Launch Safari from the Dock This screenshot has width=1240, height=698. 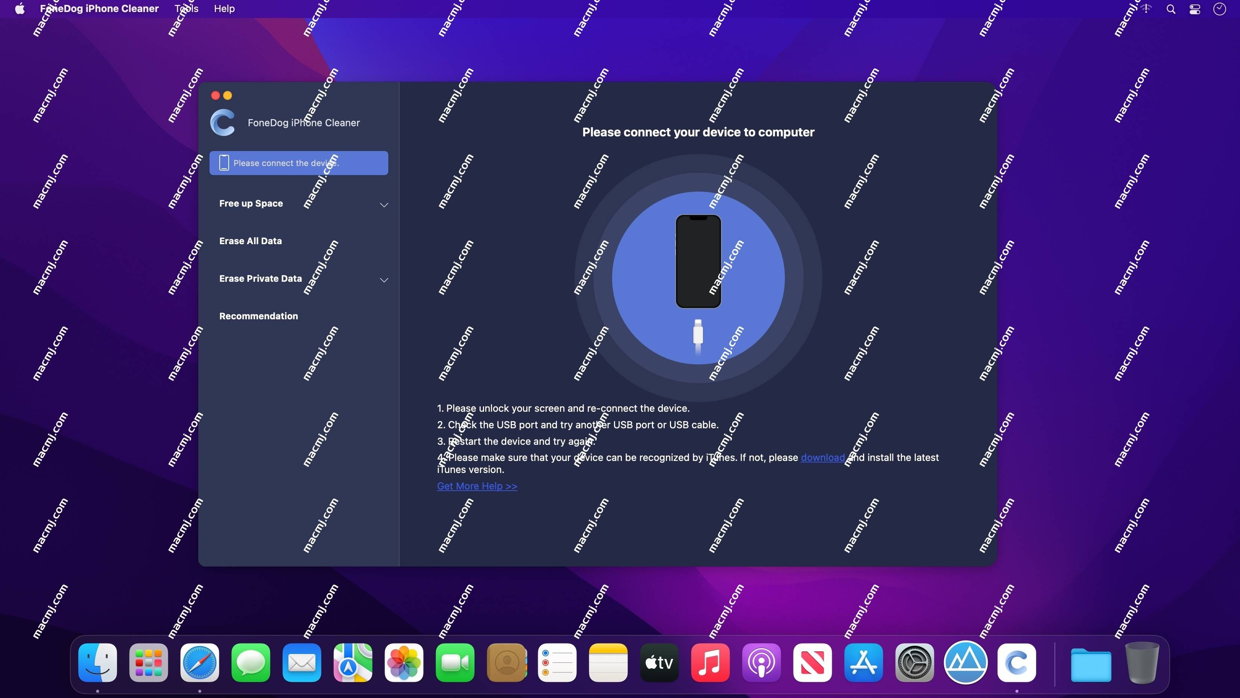[199, 663]
